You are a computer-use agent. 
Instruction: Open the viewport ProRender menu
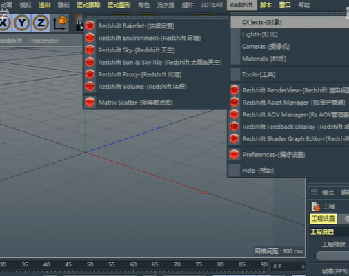click(x=43, y=41)
